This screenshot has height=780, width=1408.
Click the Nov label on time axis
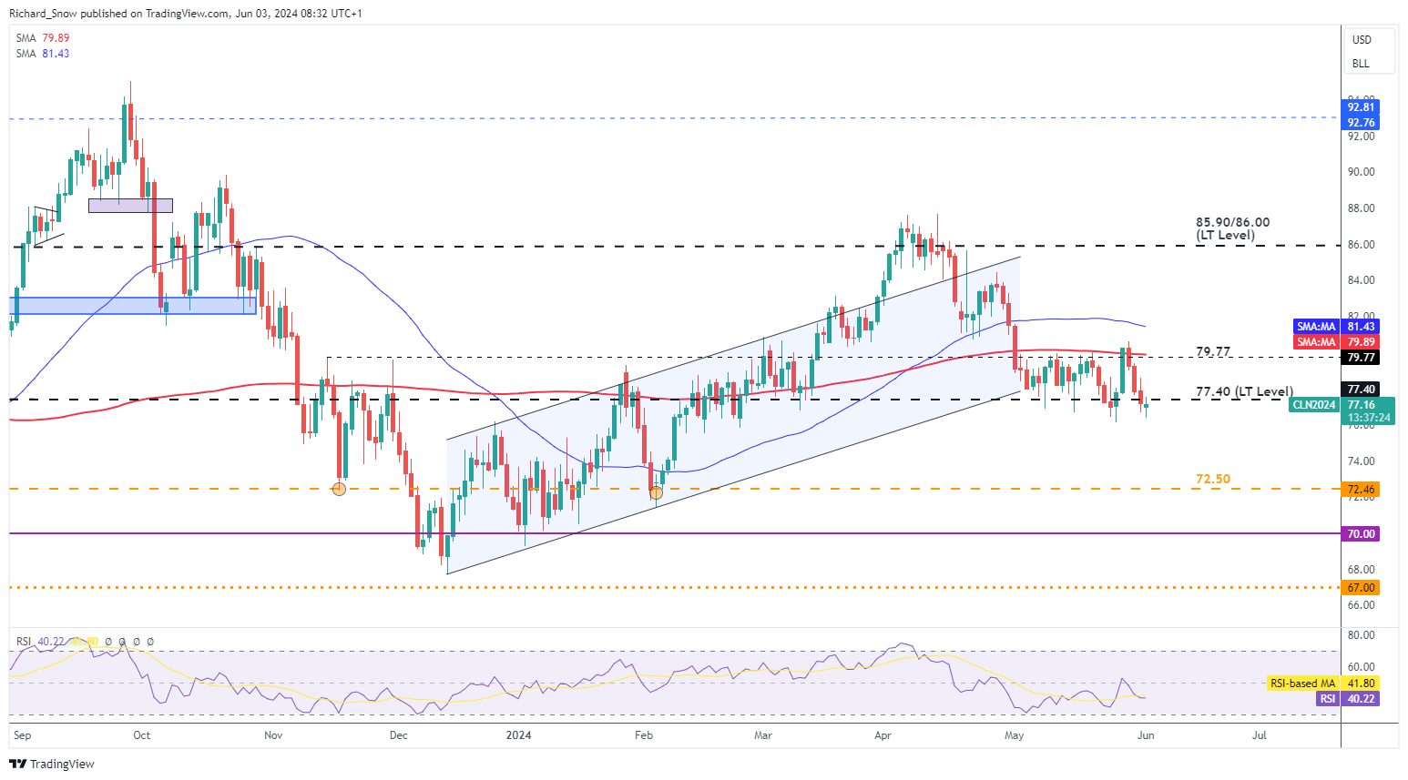pyautogui.click(x=273, y=734)
